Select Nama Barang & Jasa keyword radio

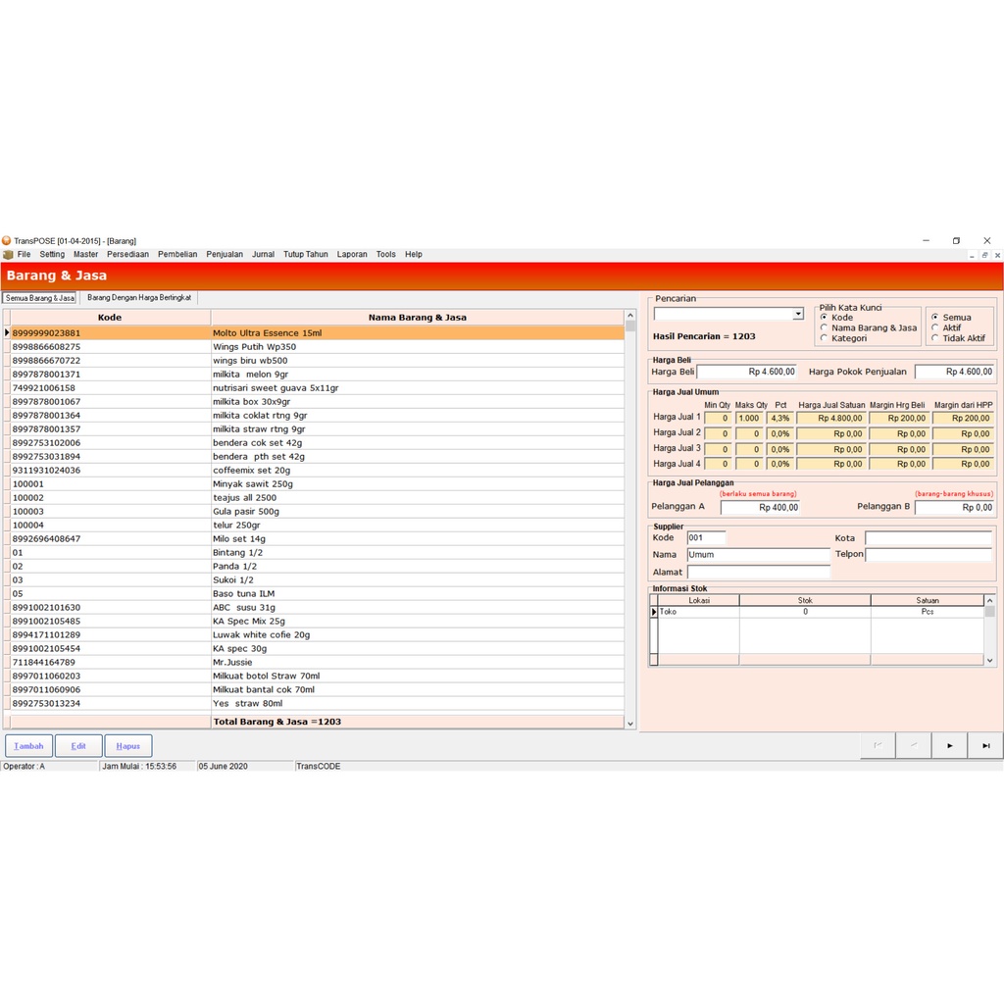click(x=824, y=327)
